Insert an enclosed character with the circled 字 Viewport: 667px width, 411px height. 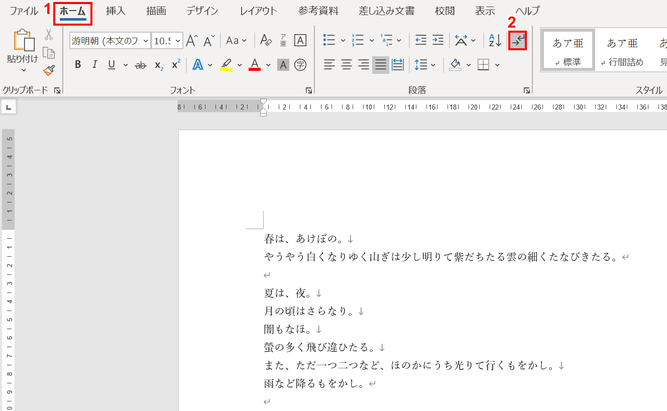click(x=300, y=65)
